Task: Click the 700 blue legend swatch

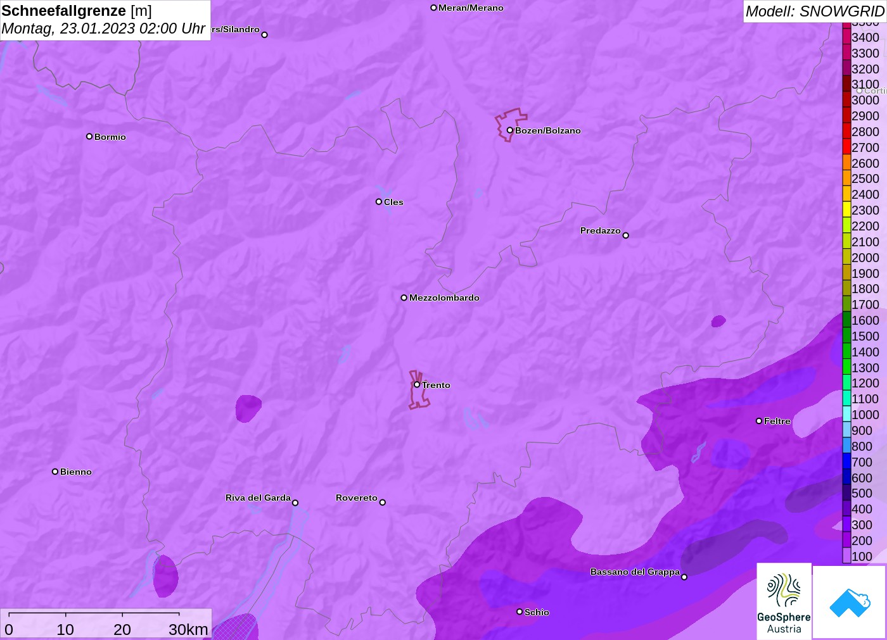Action: click(x=846, y=461)
